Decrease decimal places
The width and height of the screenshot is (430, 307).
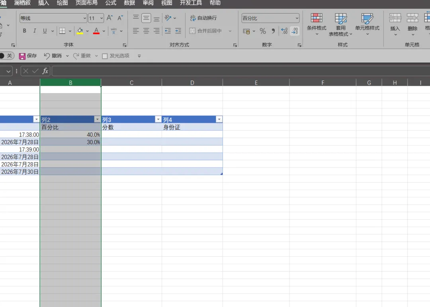295,31
